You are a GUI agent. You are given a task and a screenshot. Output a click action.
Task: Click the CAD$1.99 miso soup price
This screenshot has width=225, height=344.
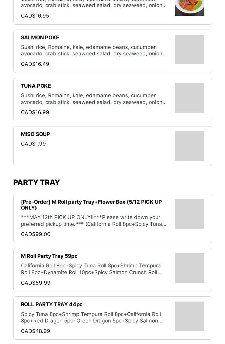33,144
